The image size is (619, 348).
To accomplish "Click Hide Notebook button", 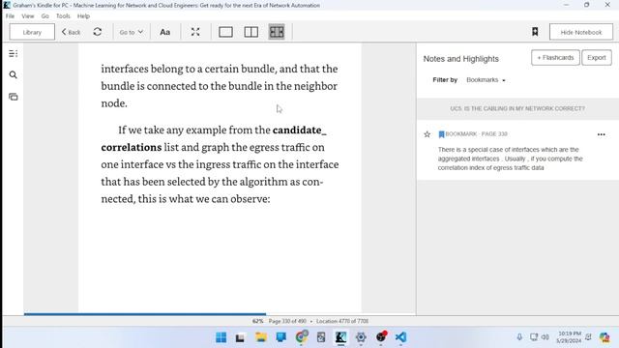I will coord(581,32).
